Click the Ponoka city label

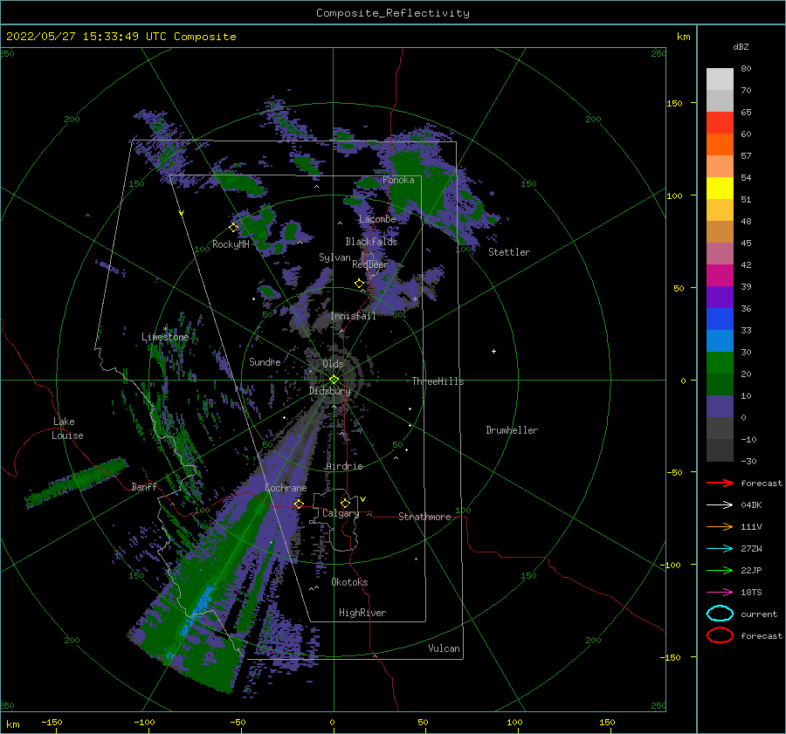tap(398, 180)
